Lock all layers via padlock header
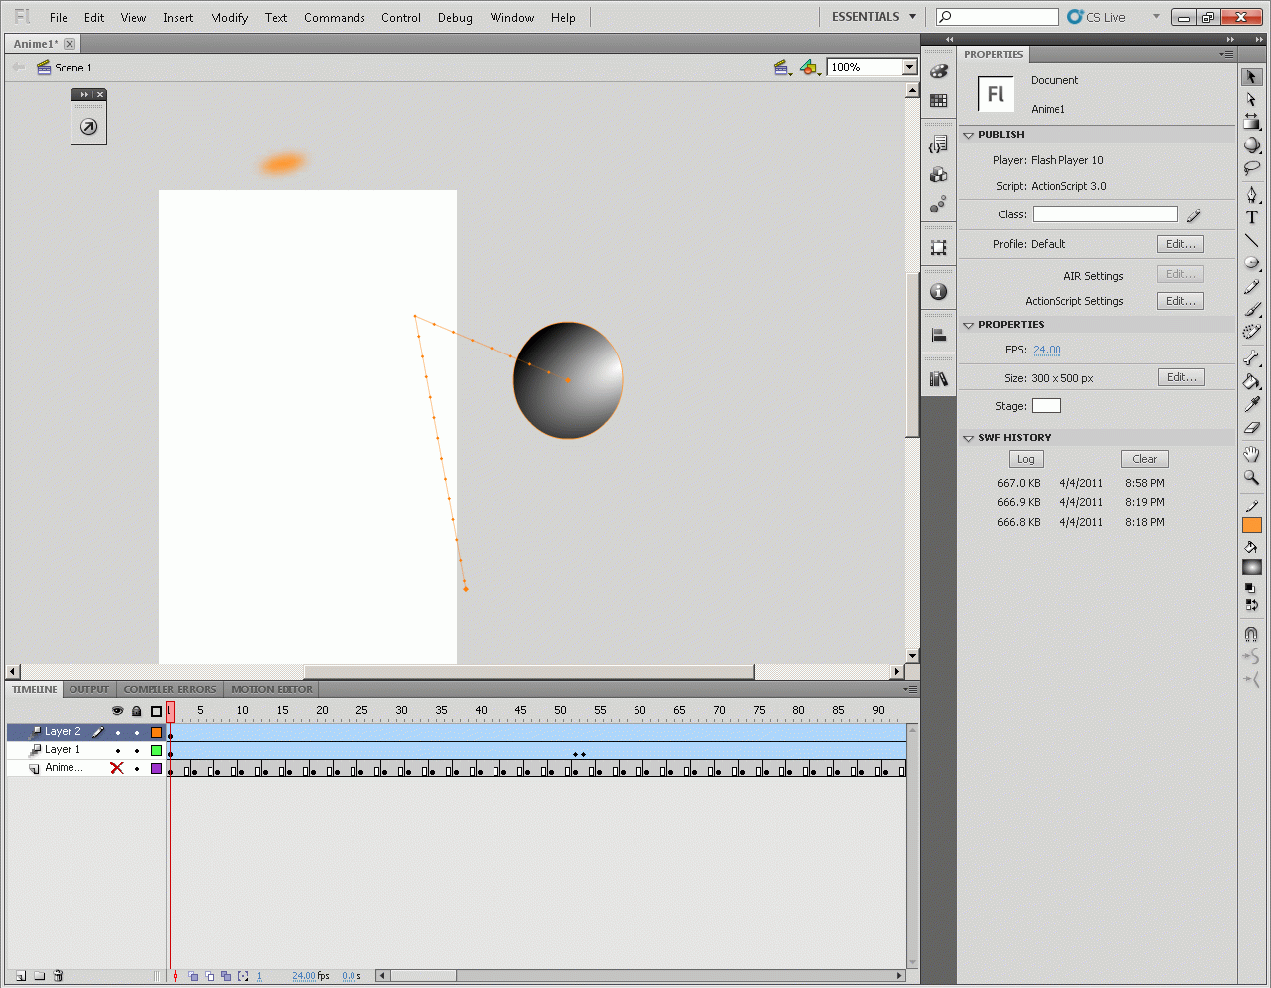Viewport: 1271px width, 988px height. pos(137,711)
